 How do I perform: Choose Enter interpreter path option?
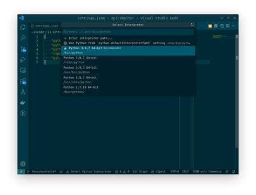click(128, 38)
